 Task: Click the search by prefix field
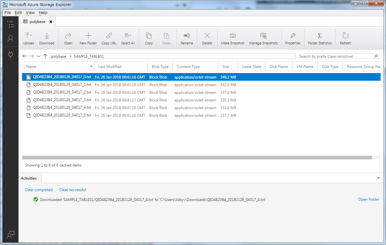336,56
